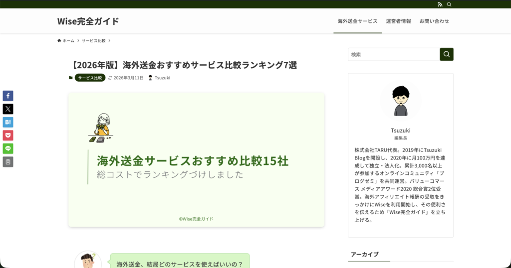Viewport: 511px width, 268px height.
Task: Click the サービス比較 breadcrumb link
Action: tap(93, 41)
